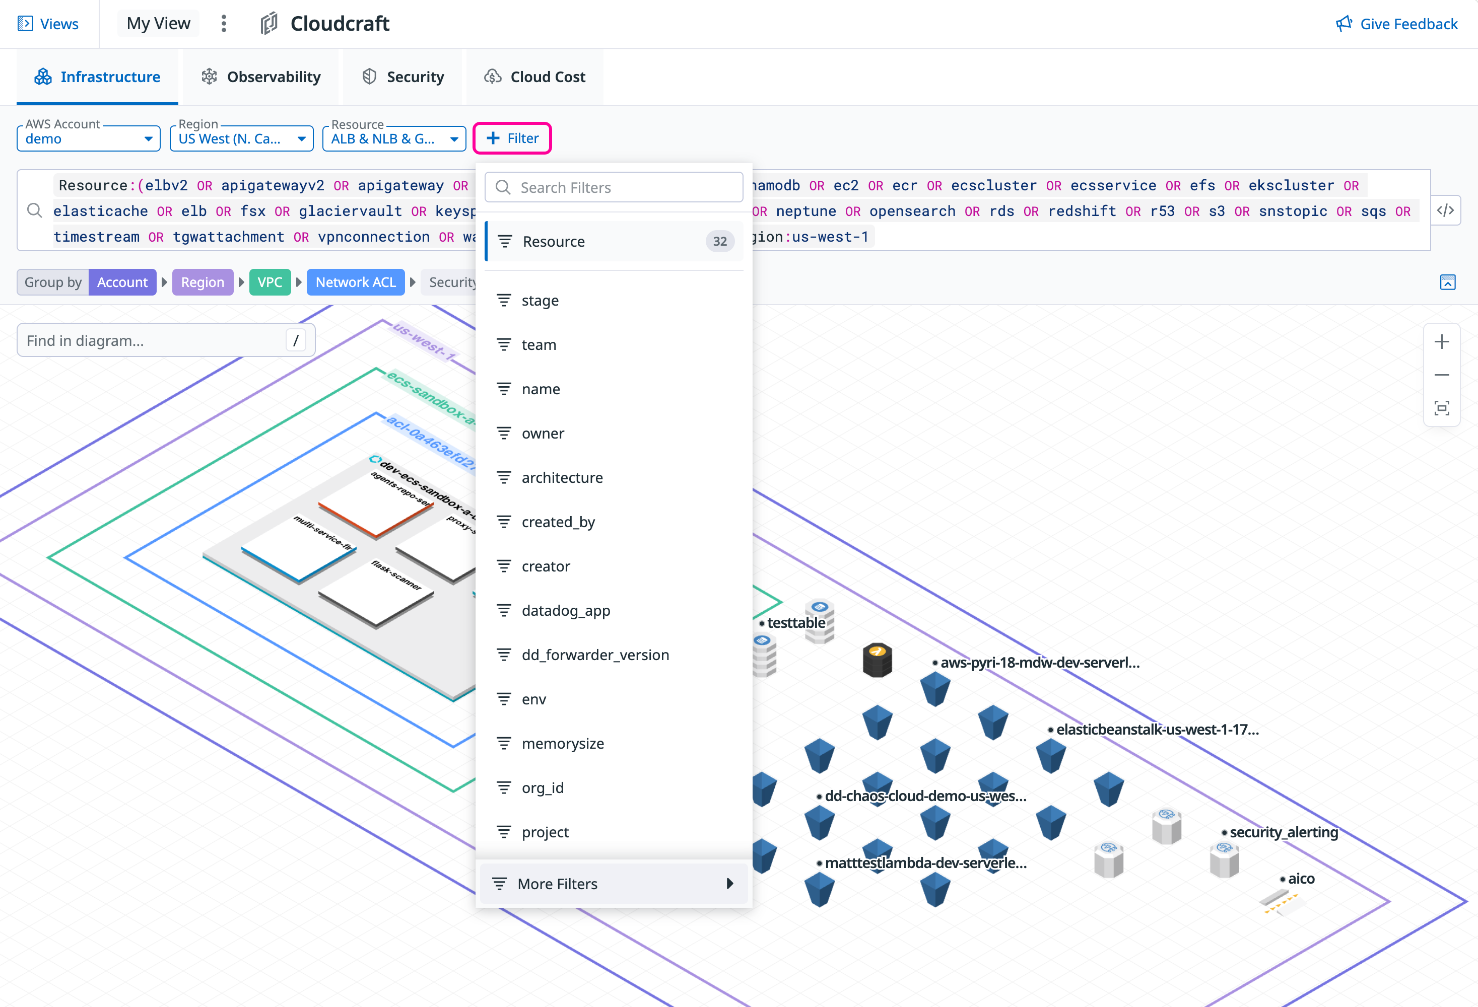Open the AWS Account dropdown
Viewport: 1478px width, 1007px height.
88,138
